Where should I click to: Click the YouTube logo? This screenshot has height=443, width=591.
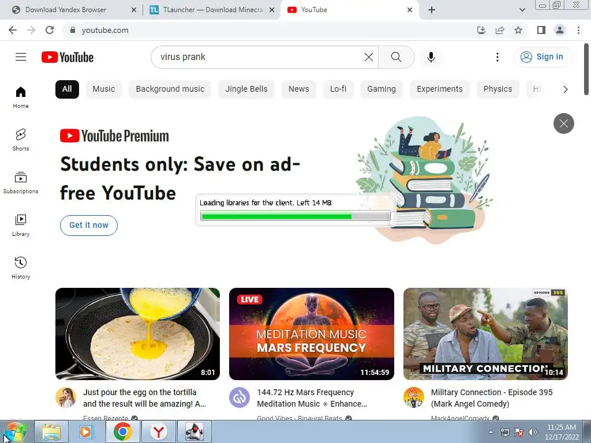[68, 57]
